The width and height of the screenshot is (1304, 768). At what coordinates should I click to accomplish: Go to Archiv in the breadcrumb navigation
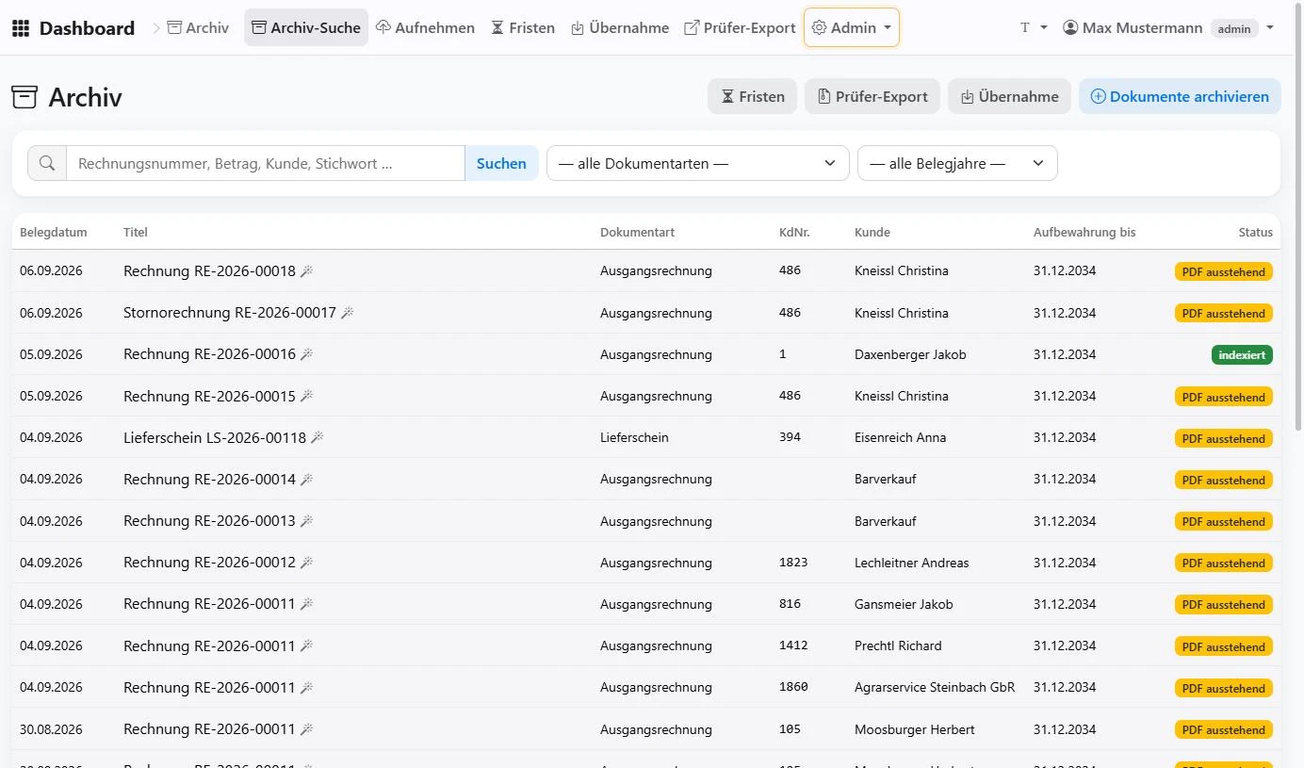click(198, 28)
